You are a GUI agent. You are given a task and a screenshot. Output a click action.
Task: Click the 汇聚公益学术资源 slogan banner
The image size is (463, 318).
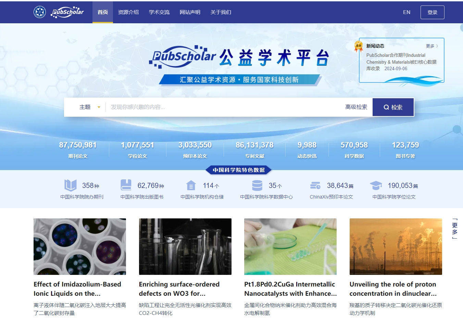pyautogui.click(x=239, y=80)
